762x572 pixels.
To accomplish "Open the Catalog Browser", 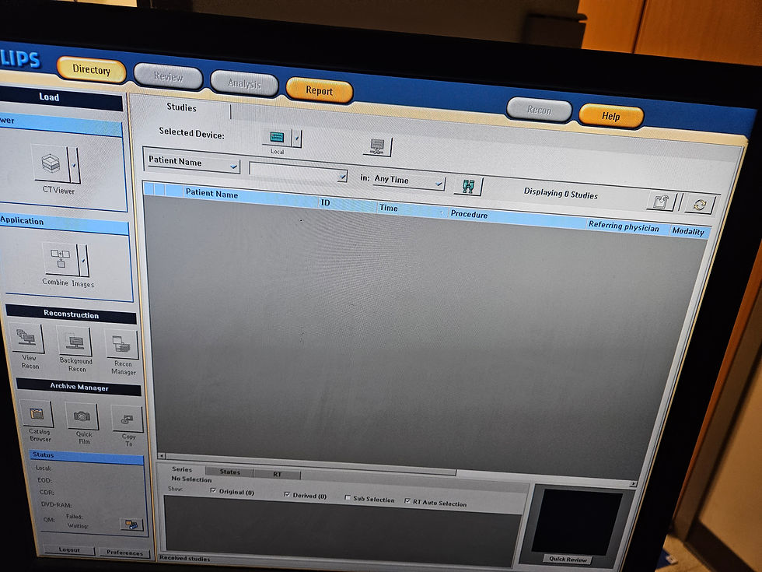I will (x=37, y=414).
